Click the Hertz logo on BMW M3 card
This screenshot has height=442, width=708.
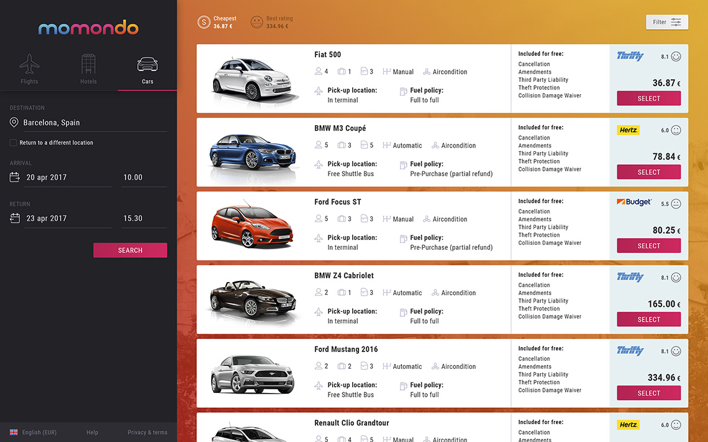click(628, 130)
